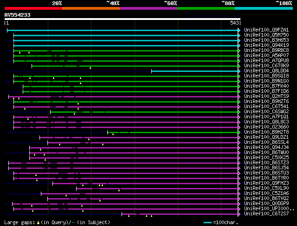The width and height of the screenshot is (297, 226).
Task: Open UniRef100_B9HZT6 entry
Action: click(x=266, y=102)
